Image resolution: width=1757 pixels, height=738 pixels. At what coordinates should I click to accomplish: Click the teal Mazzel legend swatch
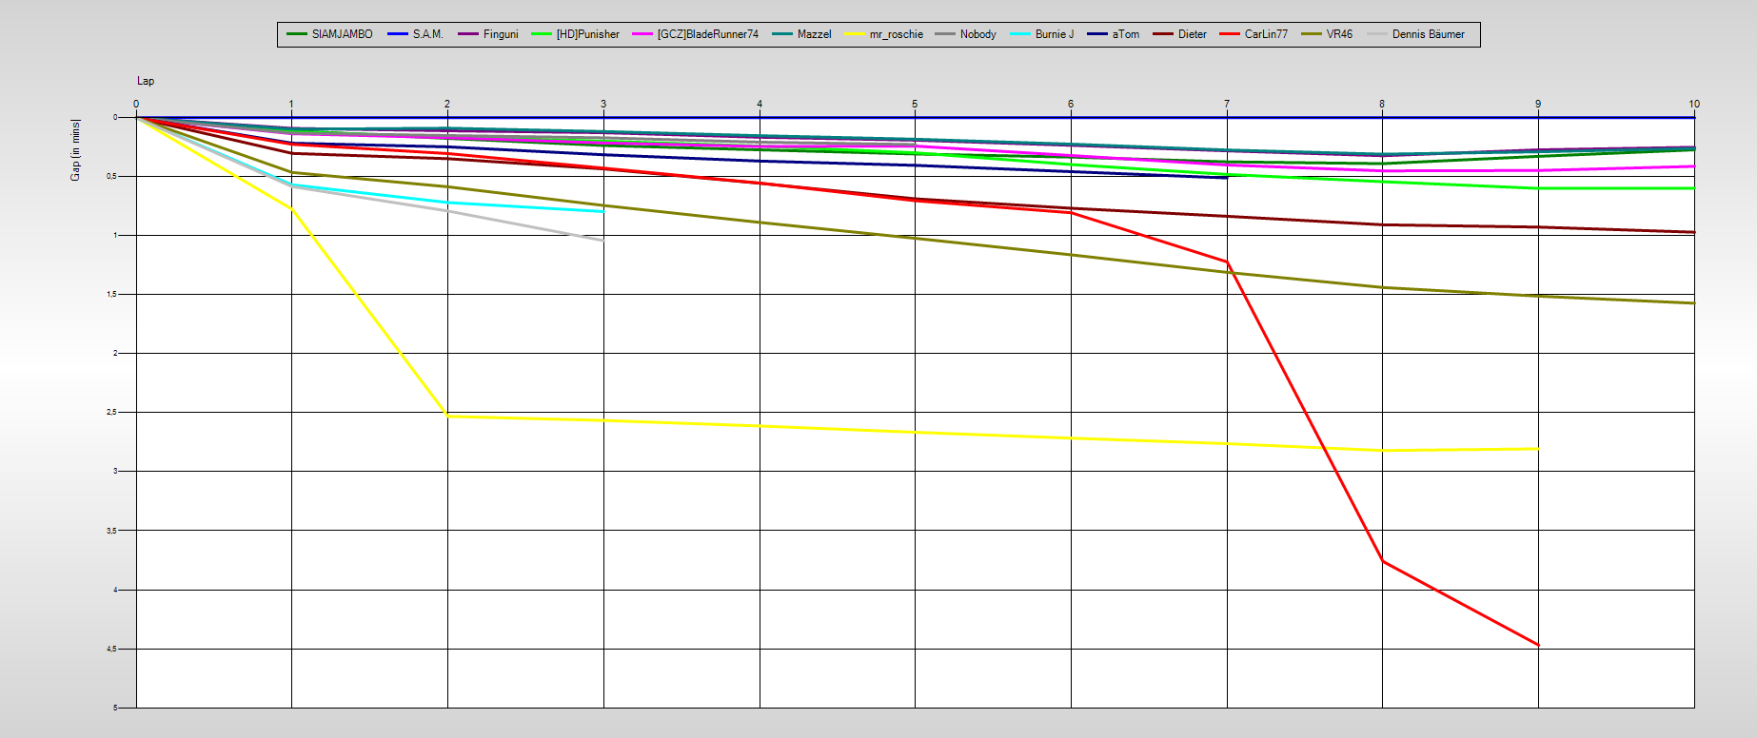coord(782,34)
